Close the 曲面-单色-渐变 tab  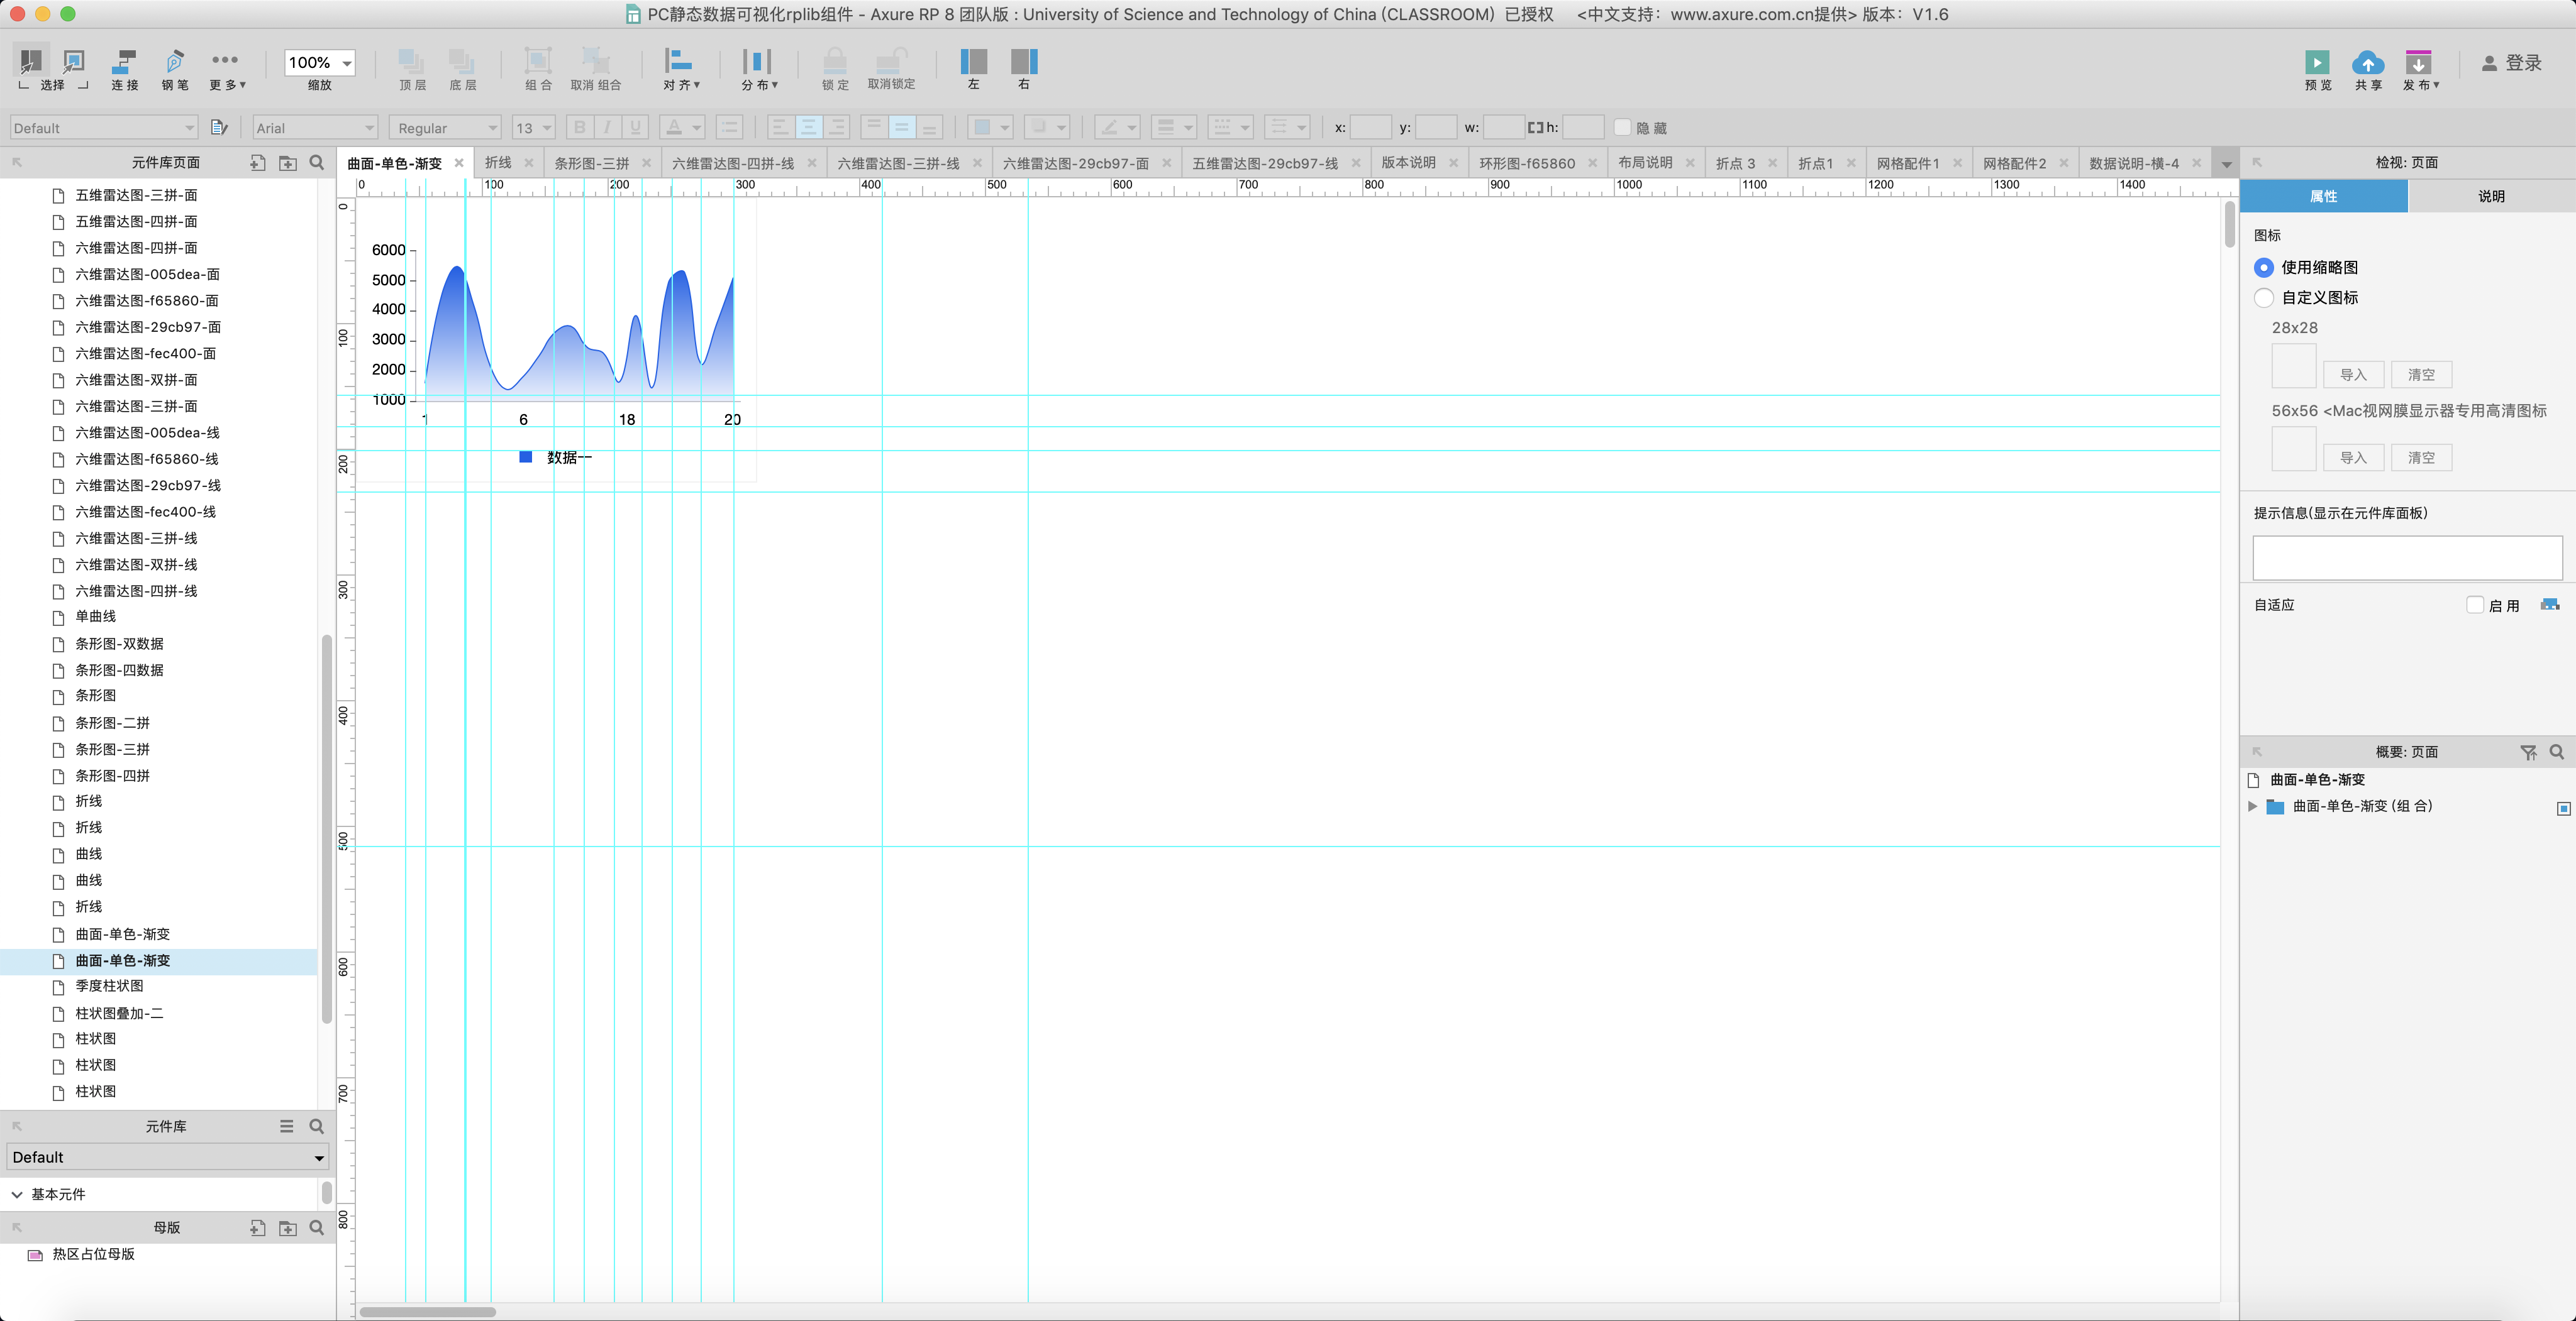(x=459, y=163)
